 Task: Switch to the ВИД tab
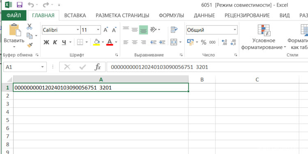285,16
